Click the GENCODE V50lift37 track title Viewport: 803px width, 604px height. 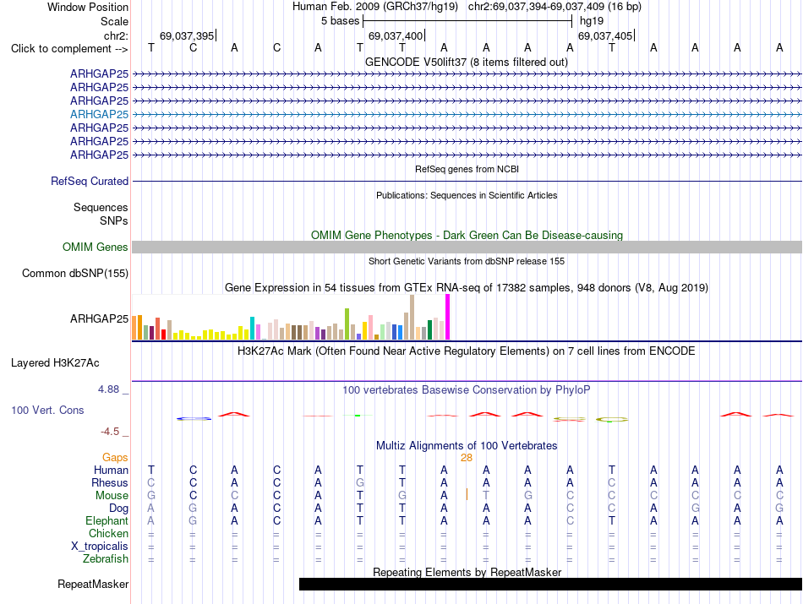467,63
